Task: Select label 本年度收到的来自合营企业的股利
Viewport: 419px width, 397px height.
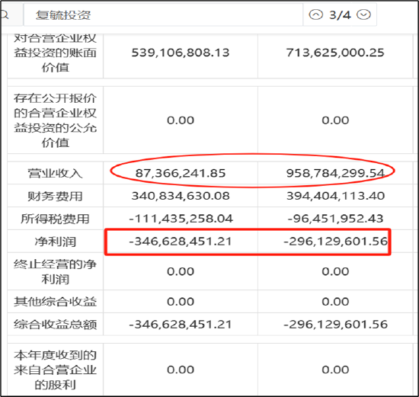Action: [55, 370]
